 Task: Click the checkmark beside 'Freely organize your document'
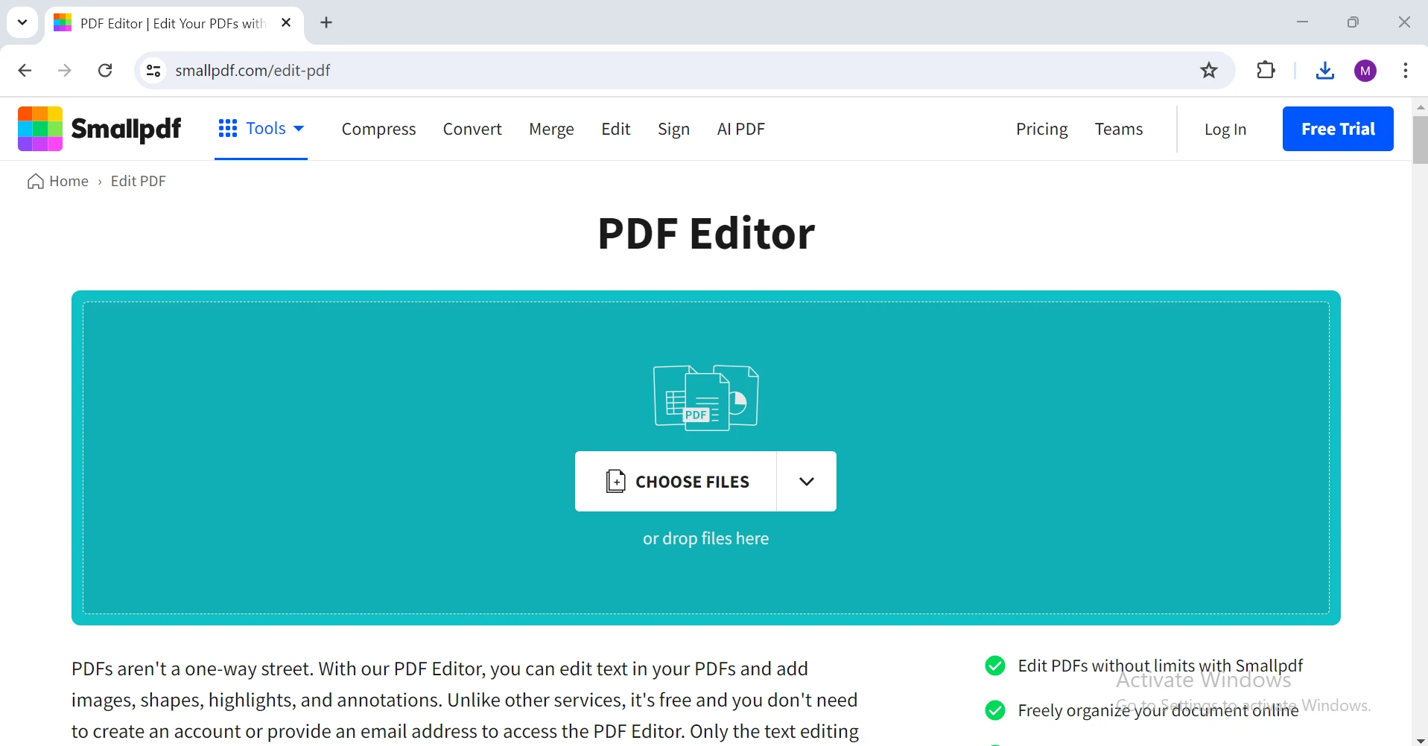pyautogui.click(x=994, y=710)
